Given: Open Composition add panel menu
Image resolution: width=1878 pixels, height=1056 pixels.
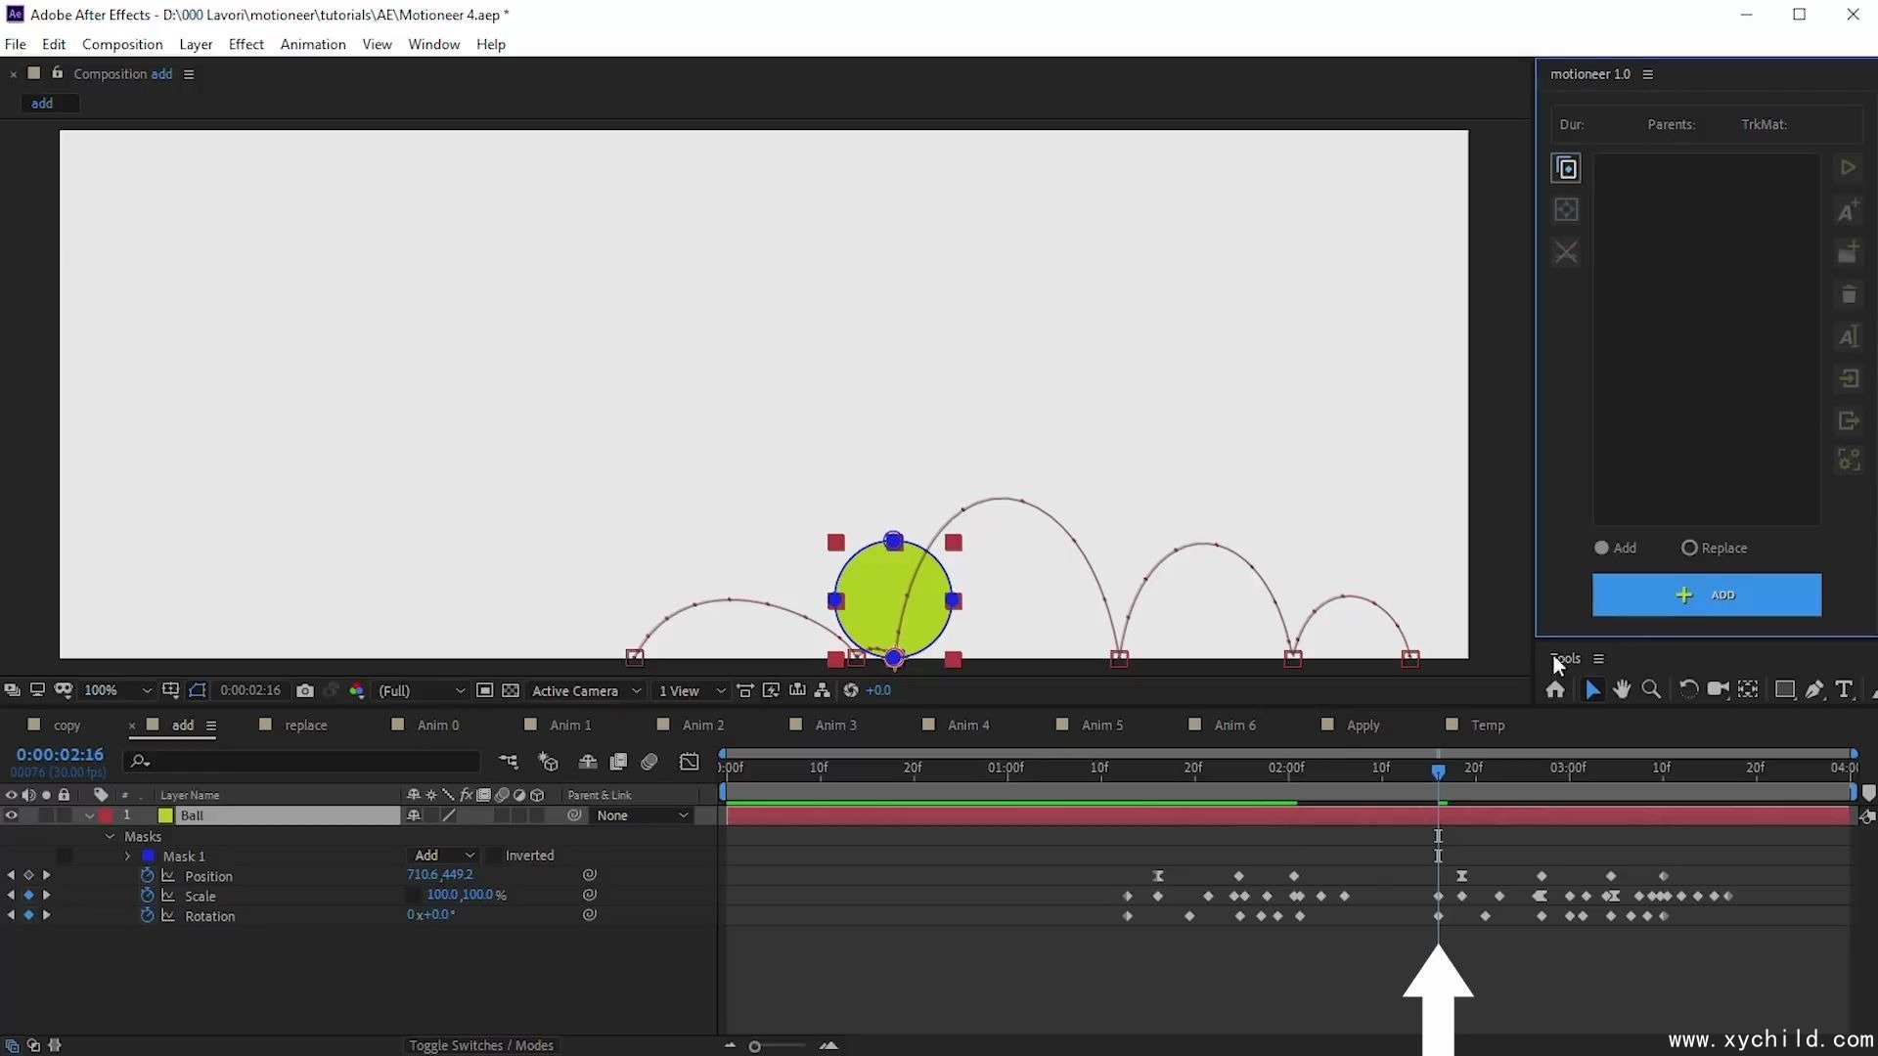Looking at the screenshot, I should pyautogui.click(x=189, y=74).
